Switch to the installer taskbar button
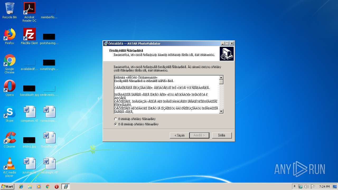The height and width of the screenshot is (190, 338). click(65, 187)
